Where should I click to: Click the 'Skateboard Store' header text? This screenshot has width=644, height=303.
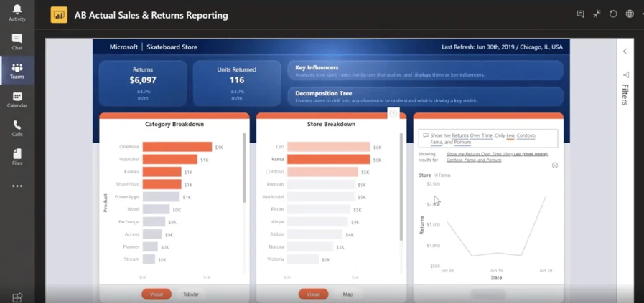pyautogui.click(x=172, y=47)
